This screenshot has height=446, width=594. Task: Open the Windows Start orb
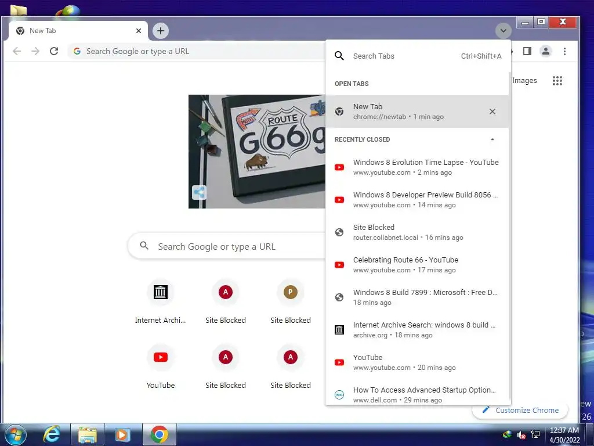(x=15, y=434)
